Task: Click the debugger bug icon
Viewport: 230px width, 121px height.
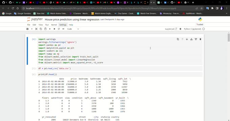Action: 180,29
